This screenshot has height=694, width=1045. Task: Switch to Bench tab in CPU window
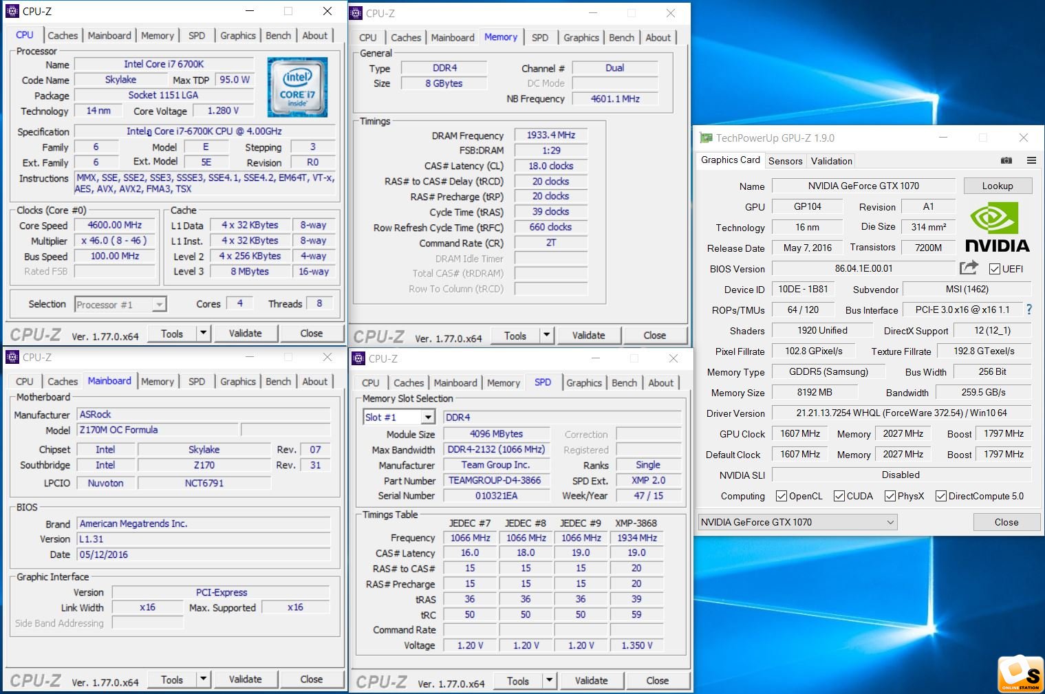tap(279, 36)
